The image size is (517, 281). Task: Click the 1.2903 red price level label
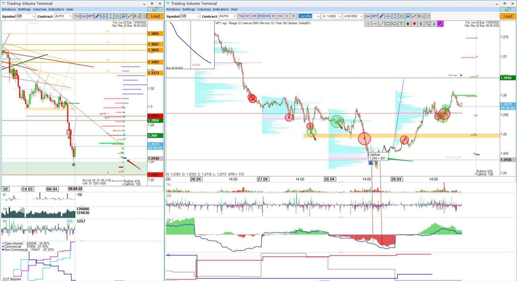[x=155, y=116]
